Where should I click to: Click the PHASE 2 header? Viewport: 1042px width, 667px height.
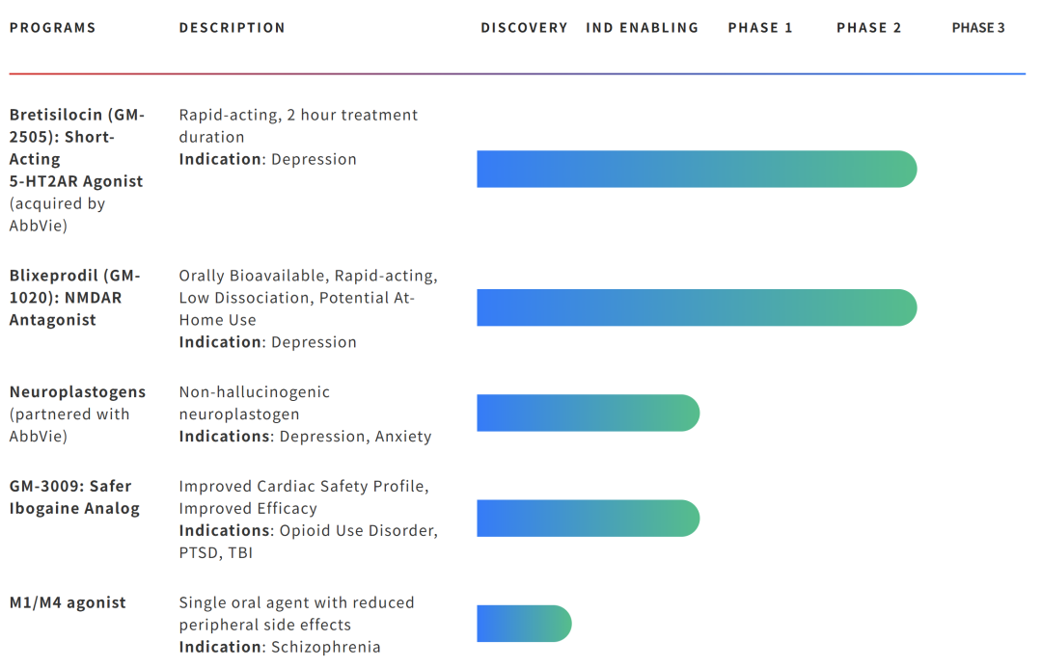868,28
